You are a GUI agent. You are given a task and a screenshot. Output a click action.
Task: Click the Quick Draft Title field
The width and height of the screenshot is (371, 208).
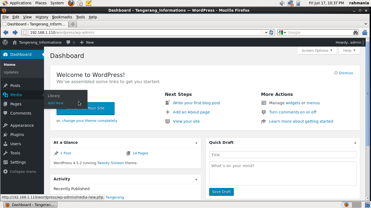(282, 155)
